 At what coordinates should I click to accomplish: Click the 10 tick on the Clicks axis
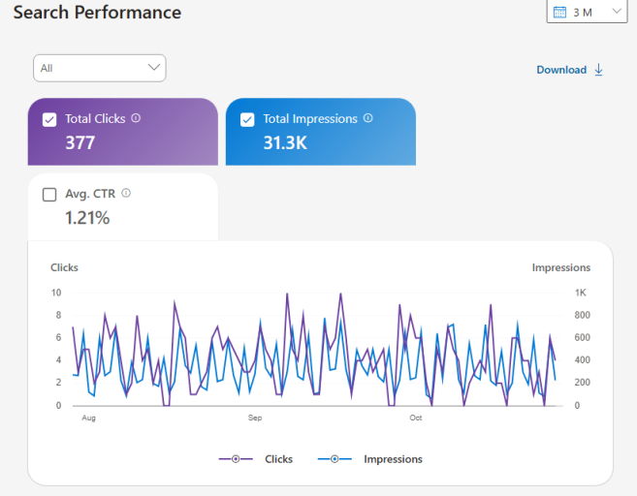point(56,293)
